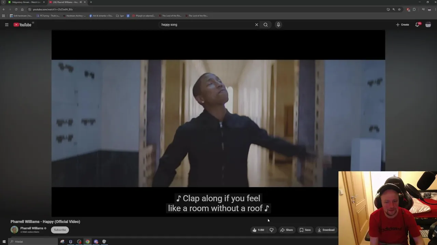Screen dimensions: 437x245
Task: Open the taskbar app with U icon
Action: tap(71, 242)
